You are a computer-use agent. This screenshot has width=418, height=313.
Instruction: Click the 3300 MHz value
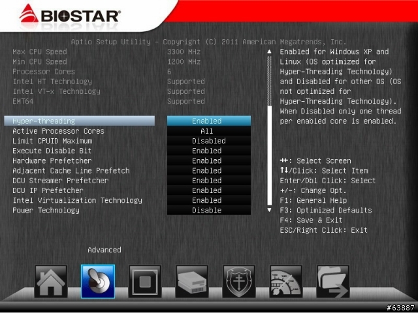(x=184, y=52)
